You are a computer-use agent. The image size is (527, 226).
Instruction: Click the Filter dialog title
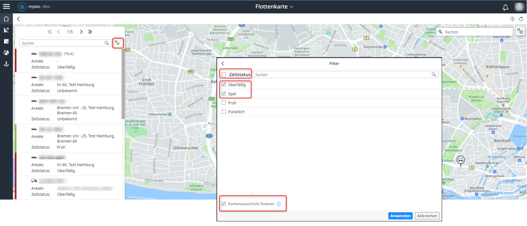[x=334, y=63]
